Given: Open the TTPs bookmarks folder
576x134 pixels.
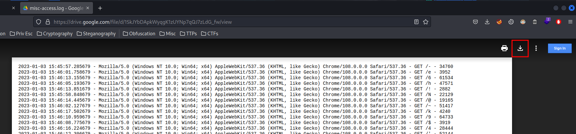Looking at the screenshot, I should click(x=188, y=34).
